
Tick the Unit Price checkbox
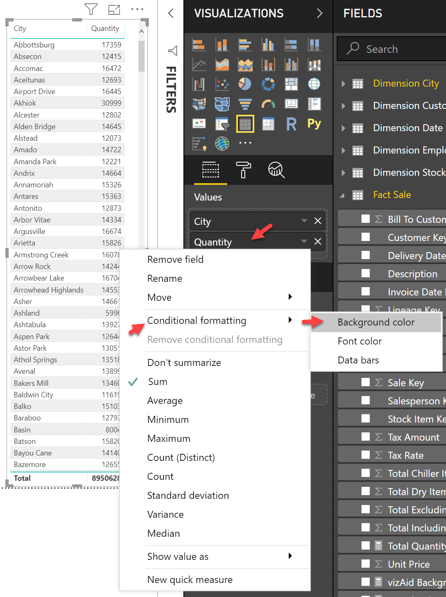click(x=366, y=564)
